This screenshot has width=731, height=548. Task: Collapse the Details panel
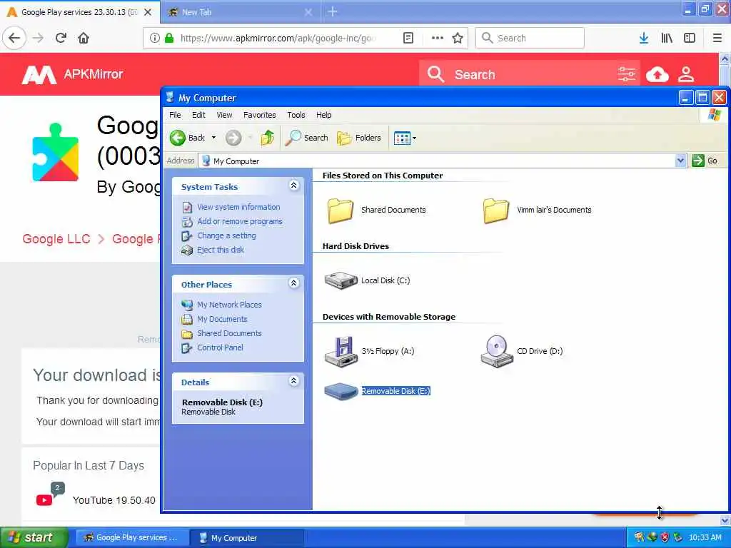(x=293, y=381)
